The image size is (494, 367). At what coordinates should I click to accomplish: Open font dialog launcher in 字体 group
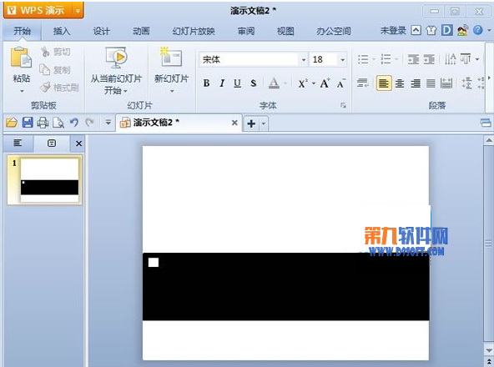tap(344, 105)
